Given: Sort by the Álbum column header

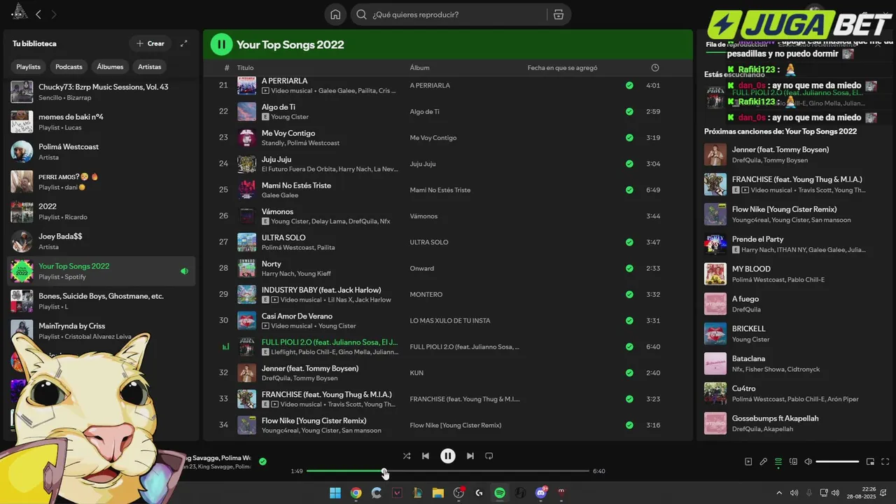Looking at the screenshot, I should [x=420, y=68].
